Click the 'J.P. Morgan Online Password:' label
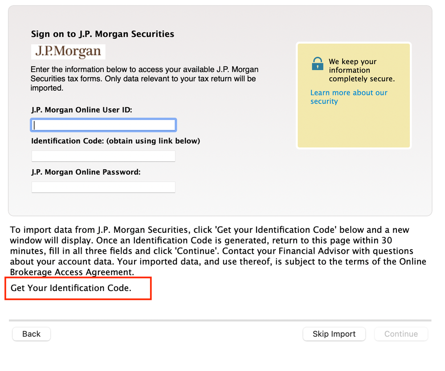The width and height of the screenshot is (445, 371). [86, 172]
